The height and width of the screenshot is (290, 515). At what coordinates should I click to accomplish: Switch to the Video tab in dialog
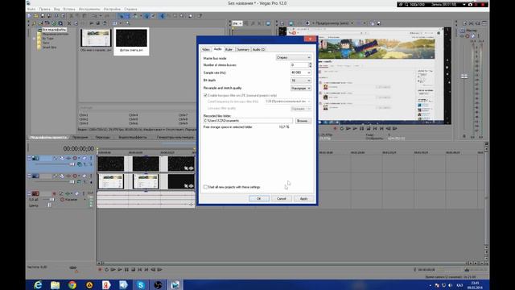(x=206, y=50)
